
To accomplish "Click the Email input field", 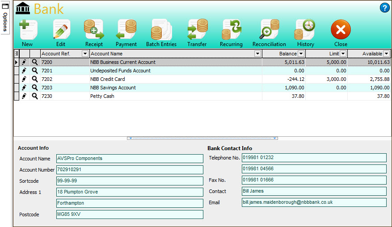I will [314, 202].
